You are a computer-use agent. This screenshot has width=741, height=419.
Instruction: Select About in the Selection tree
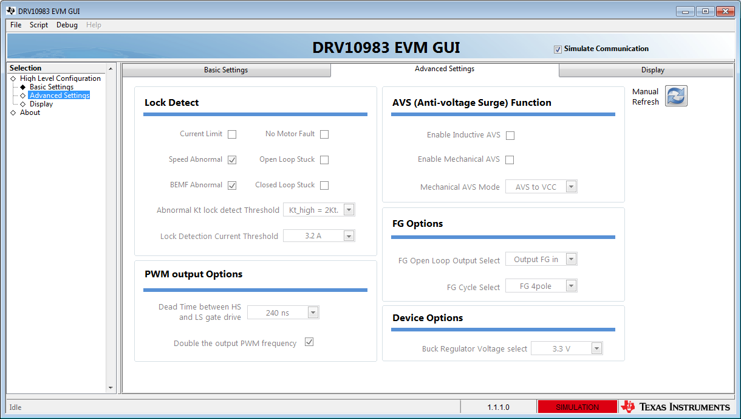tap(30, 113)
